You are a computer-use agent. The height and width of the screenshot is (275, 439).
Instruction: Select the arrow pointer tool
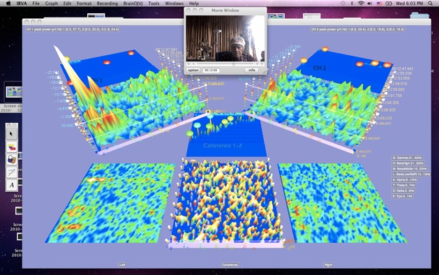tap(11, 134)
